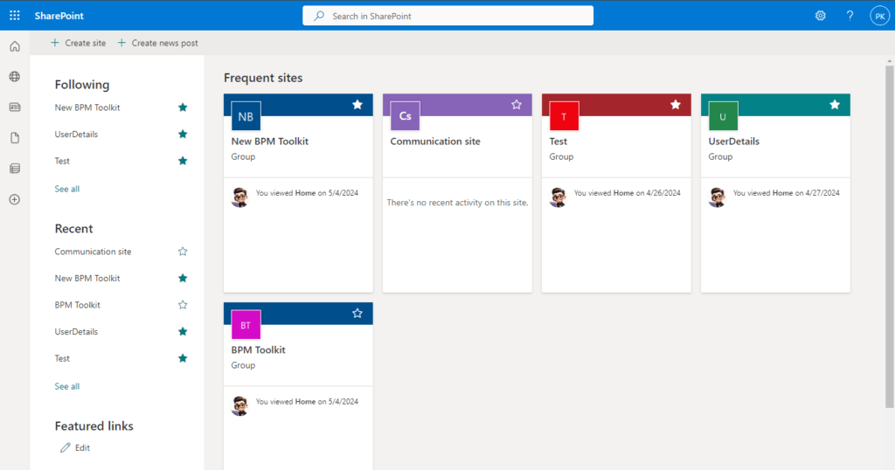Viewport: 895px width, 470px height.
Task: Open New BPM Toolkit card title
Action: coord(269,142)
